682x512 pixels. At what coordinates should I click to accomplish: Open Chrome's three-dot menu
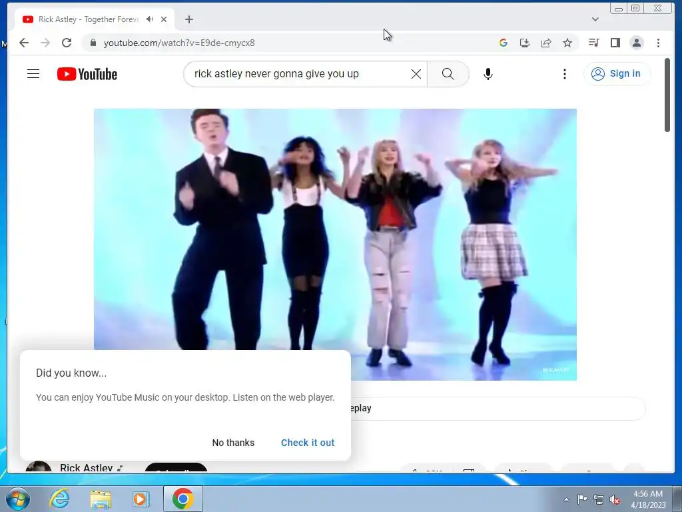point(658,43)
